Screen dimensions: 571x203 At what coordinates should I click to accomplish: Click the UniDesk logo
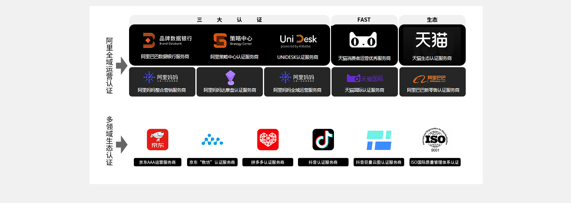click(x=298, y=41)
